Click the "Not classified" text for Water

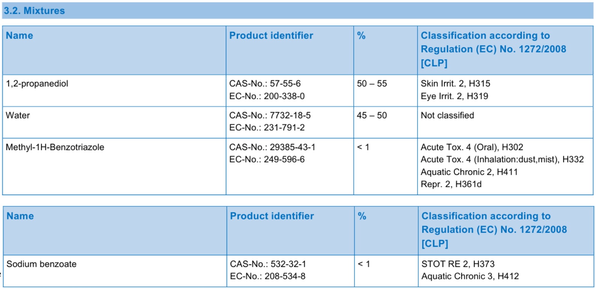447,115
